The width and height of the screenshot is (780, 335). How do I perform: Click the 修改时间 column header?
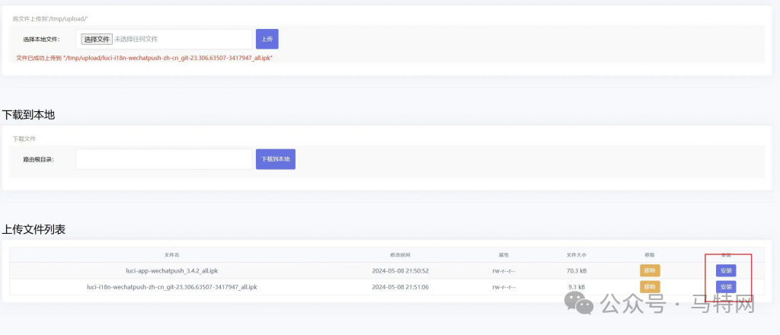tap(400, 254)
